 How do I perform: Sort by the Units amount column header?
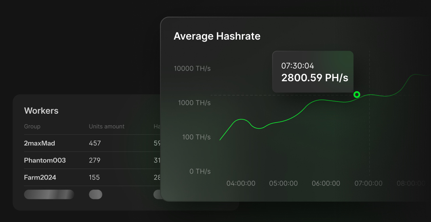tap(107, 126)
